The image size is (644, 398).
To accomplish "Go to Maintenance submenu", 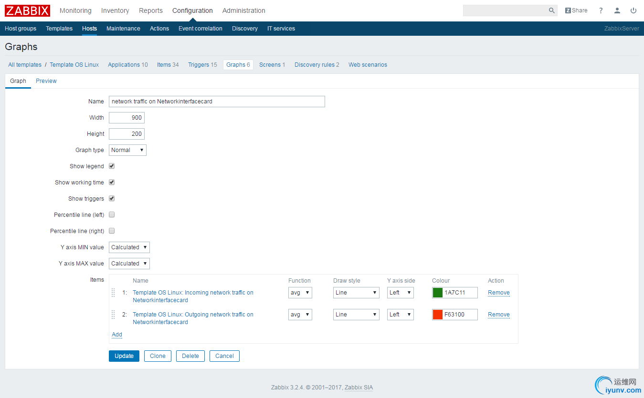I will tap(123, 29).
